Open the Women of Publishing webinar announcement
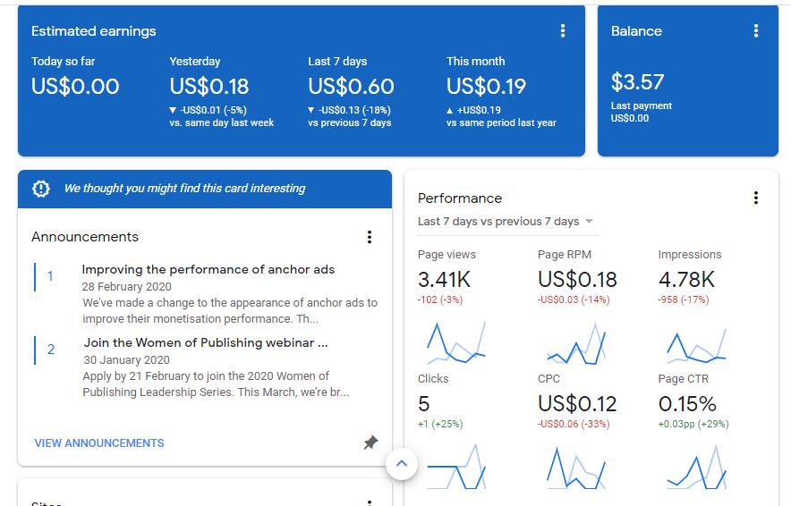The height and width of the screenshot is (506, 791). click(x=206, y=342)
